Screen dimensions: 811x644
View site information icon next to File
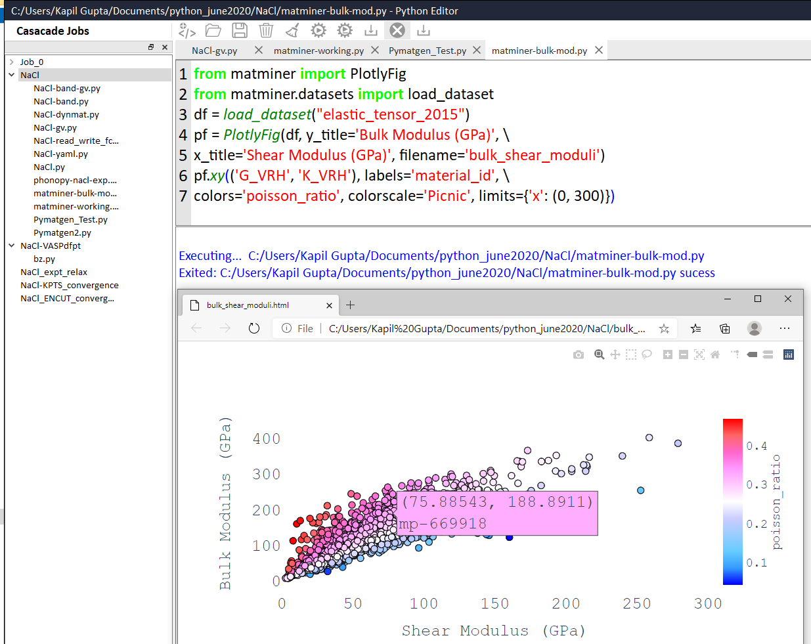(287, 328)
